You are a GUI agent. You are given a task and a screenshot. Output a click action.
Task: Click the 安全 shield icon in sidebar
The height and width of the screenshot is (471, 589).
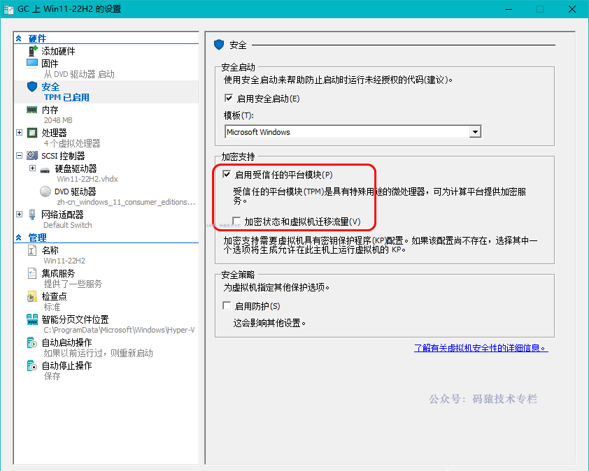[x=32, y=87]
